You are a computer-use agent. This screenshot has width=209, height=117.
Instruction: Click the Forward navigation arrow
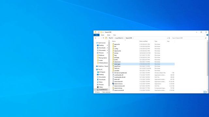(99, 38)
